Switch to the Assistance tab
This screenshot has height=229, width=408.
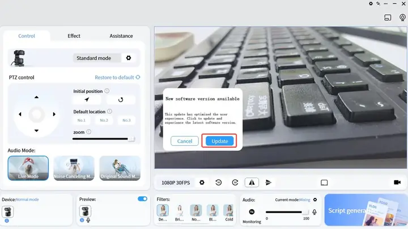121,36
